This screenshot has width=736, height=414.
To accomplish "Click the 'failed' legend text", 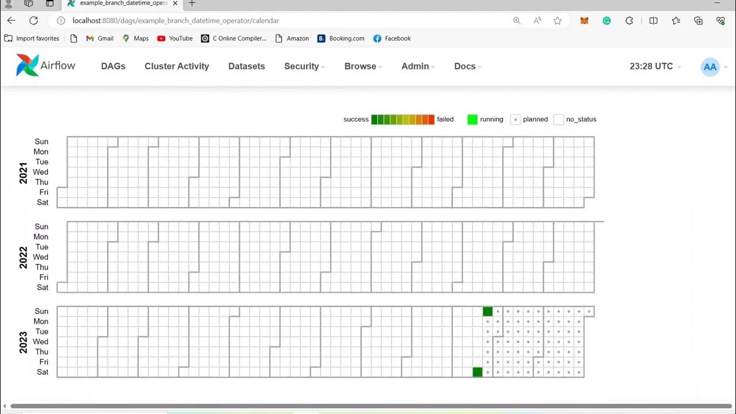I will (445, 120).
